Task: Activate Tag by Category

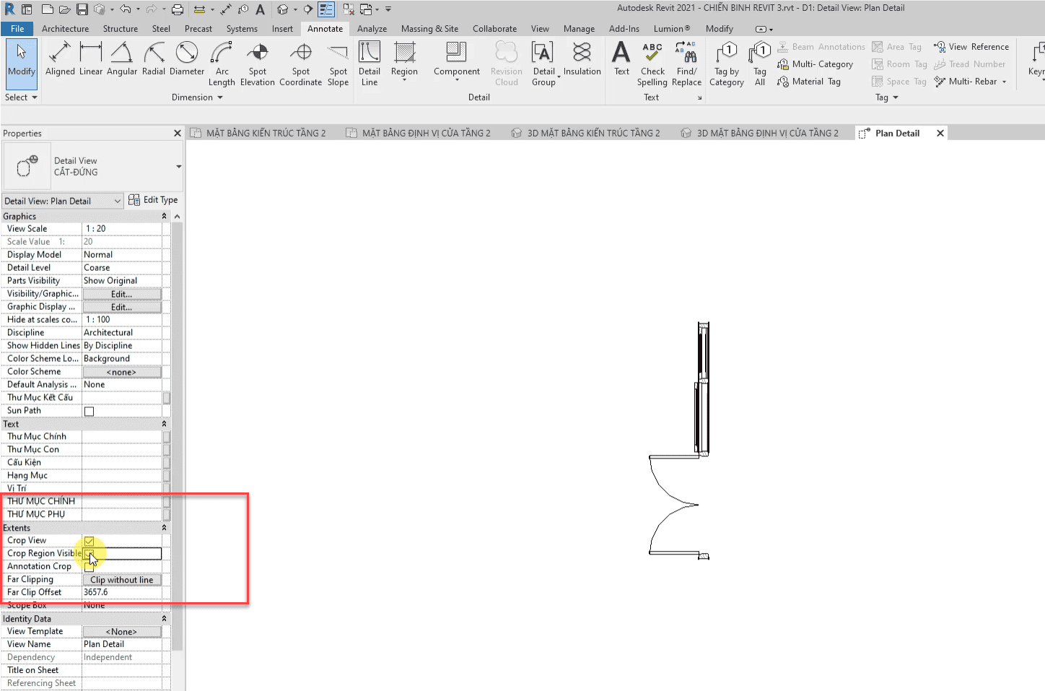Action: pyautogui.click(x=727, y=64)
